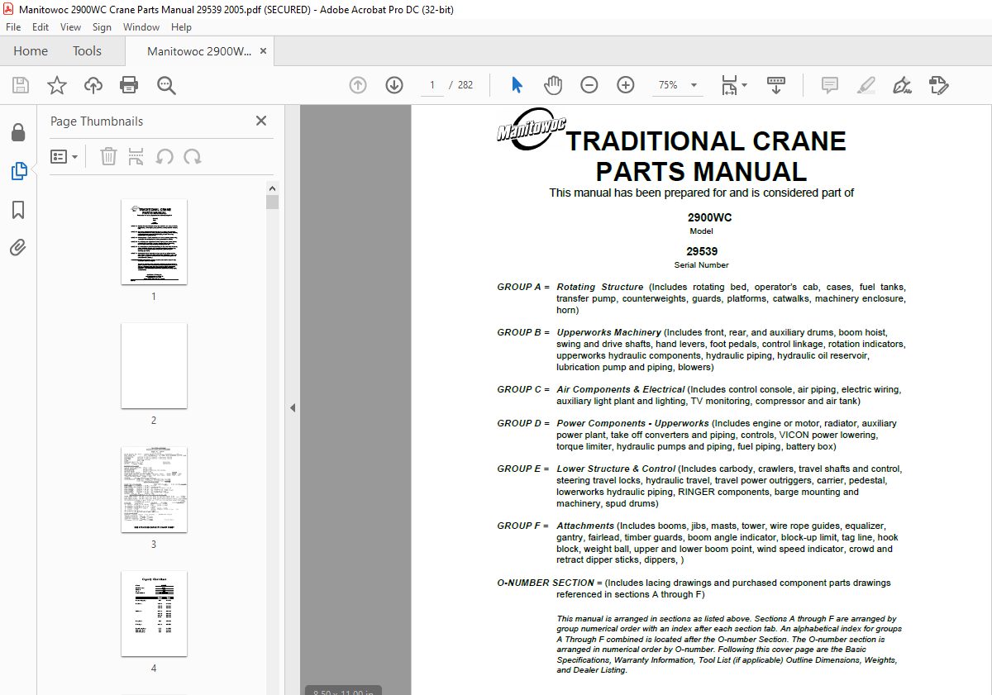Upload file with the cloud arrow icon
Image resolution: width=992 pixels, height=695 pixels.
pyautogui.click(x=93, y=85)
